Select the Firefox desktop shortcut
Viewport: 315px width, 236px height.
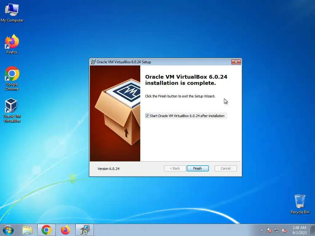click(x=12, y=44)
